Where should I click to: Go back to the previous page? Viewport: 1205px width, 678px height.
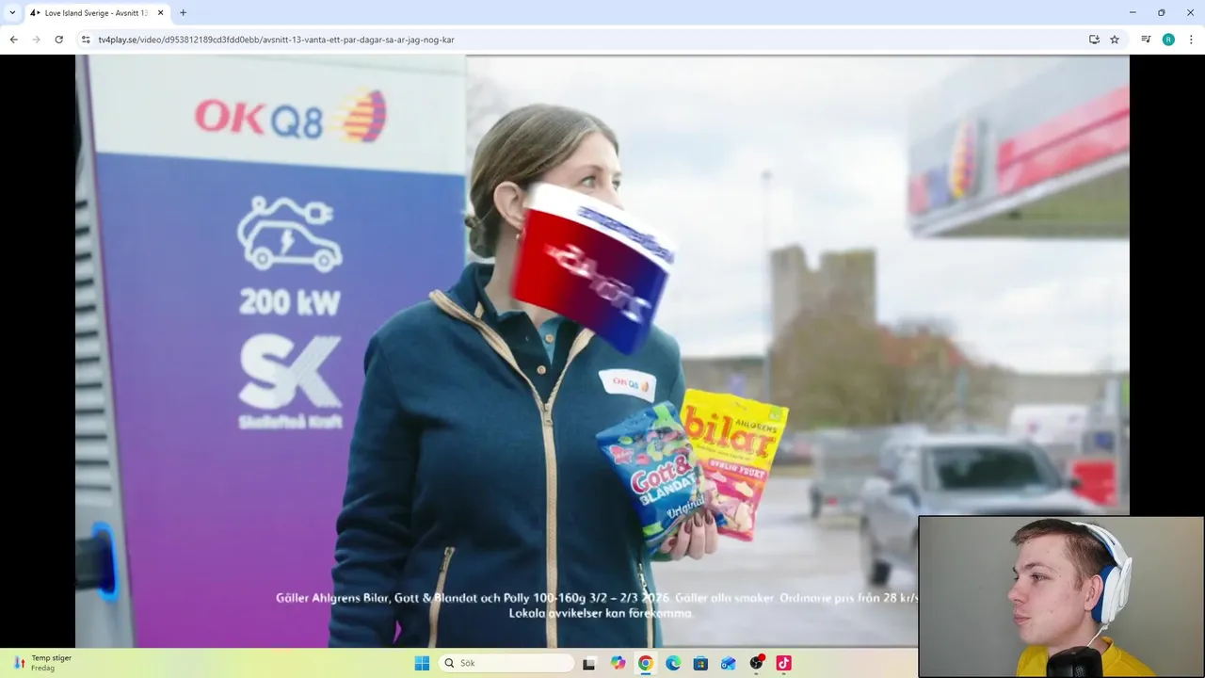pos(13,40)
